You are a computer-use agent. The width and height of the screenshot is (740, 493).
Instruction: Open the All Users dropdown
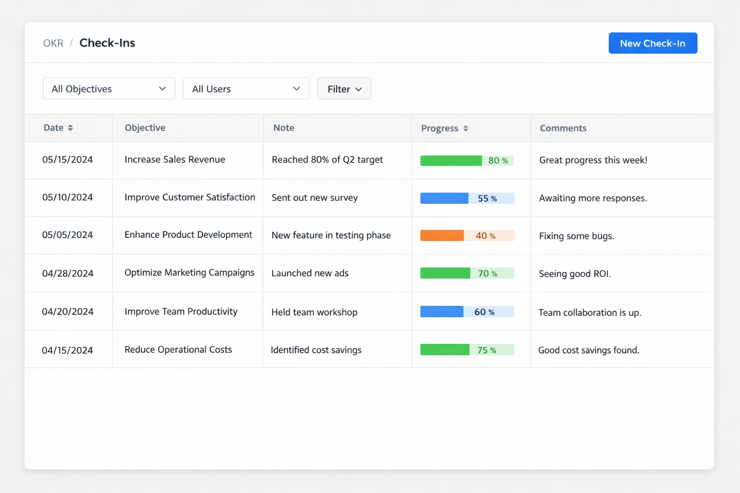(246, 89)
